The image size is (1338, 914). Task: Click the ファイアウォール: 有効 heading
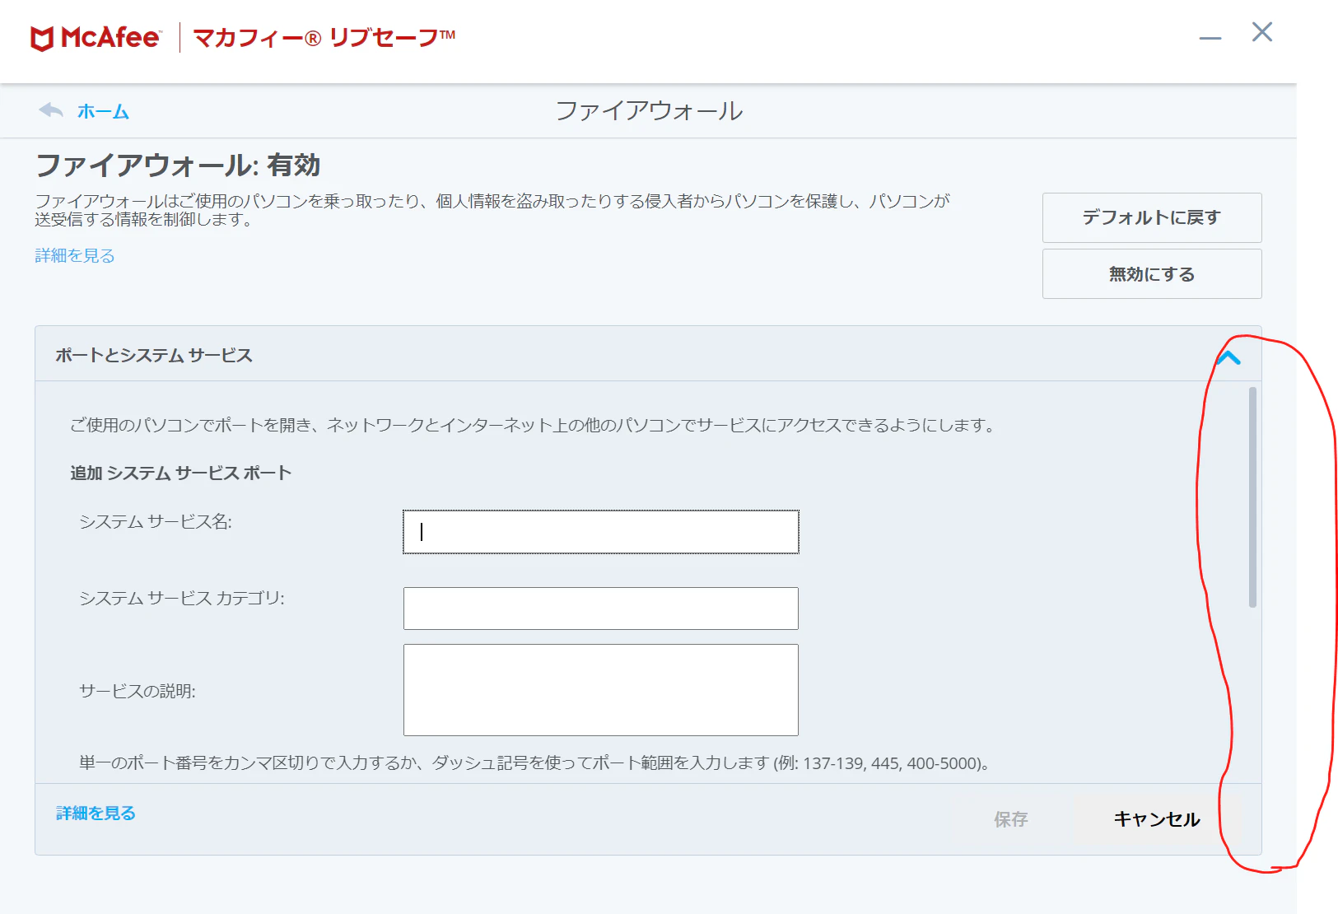point(178,166)
